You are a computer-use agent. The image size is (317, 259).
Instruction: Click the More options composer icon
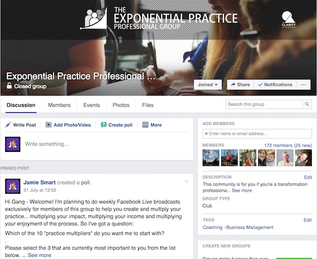(145, 125)
